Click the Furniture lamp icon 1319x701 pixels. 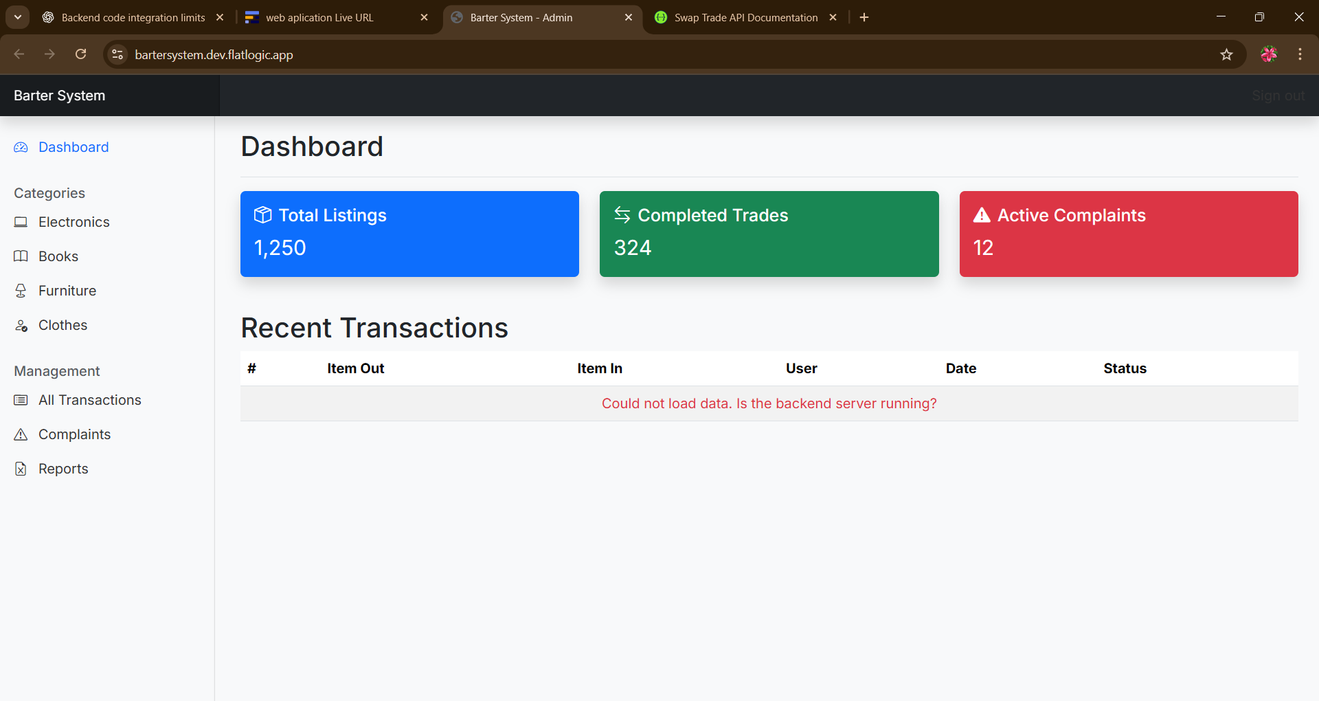(21, 291)
